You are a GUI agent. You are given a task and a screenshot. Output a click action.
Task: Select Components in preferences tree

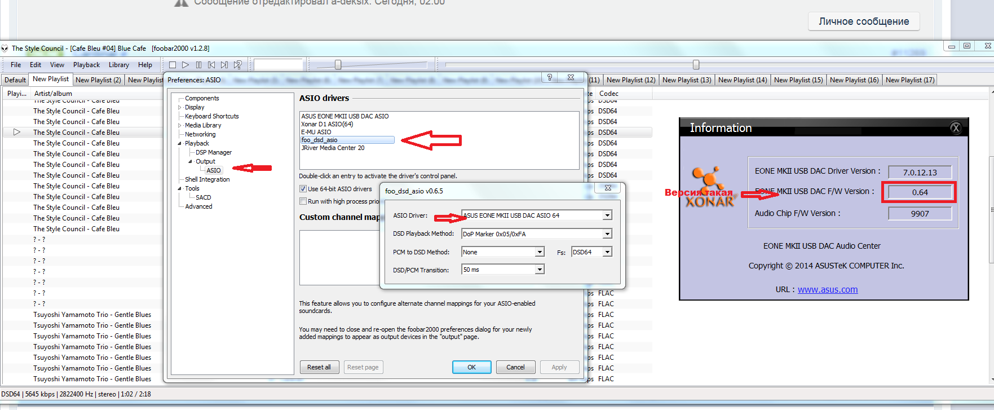tap(202, 98)
